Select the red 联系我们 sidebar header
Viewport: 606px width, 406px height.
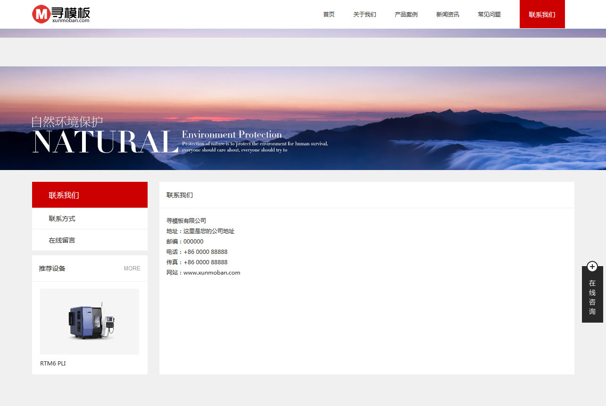[90, 195]
